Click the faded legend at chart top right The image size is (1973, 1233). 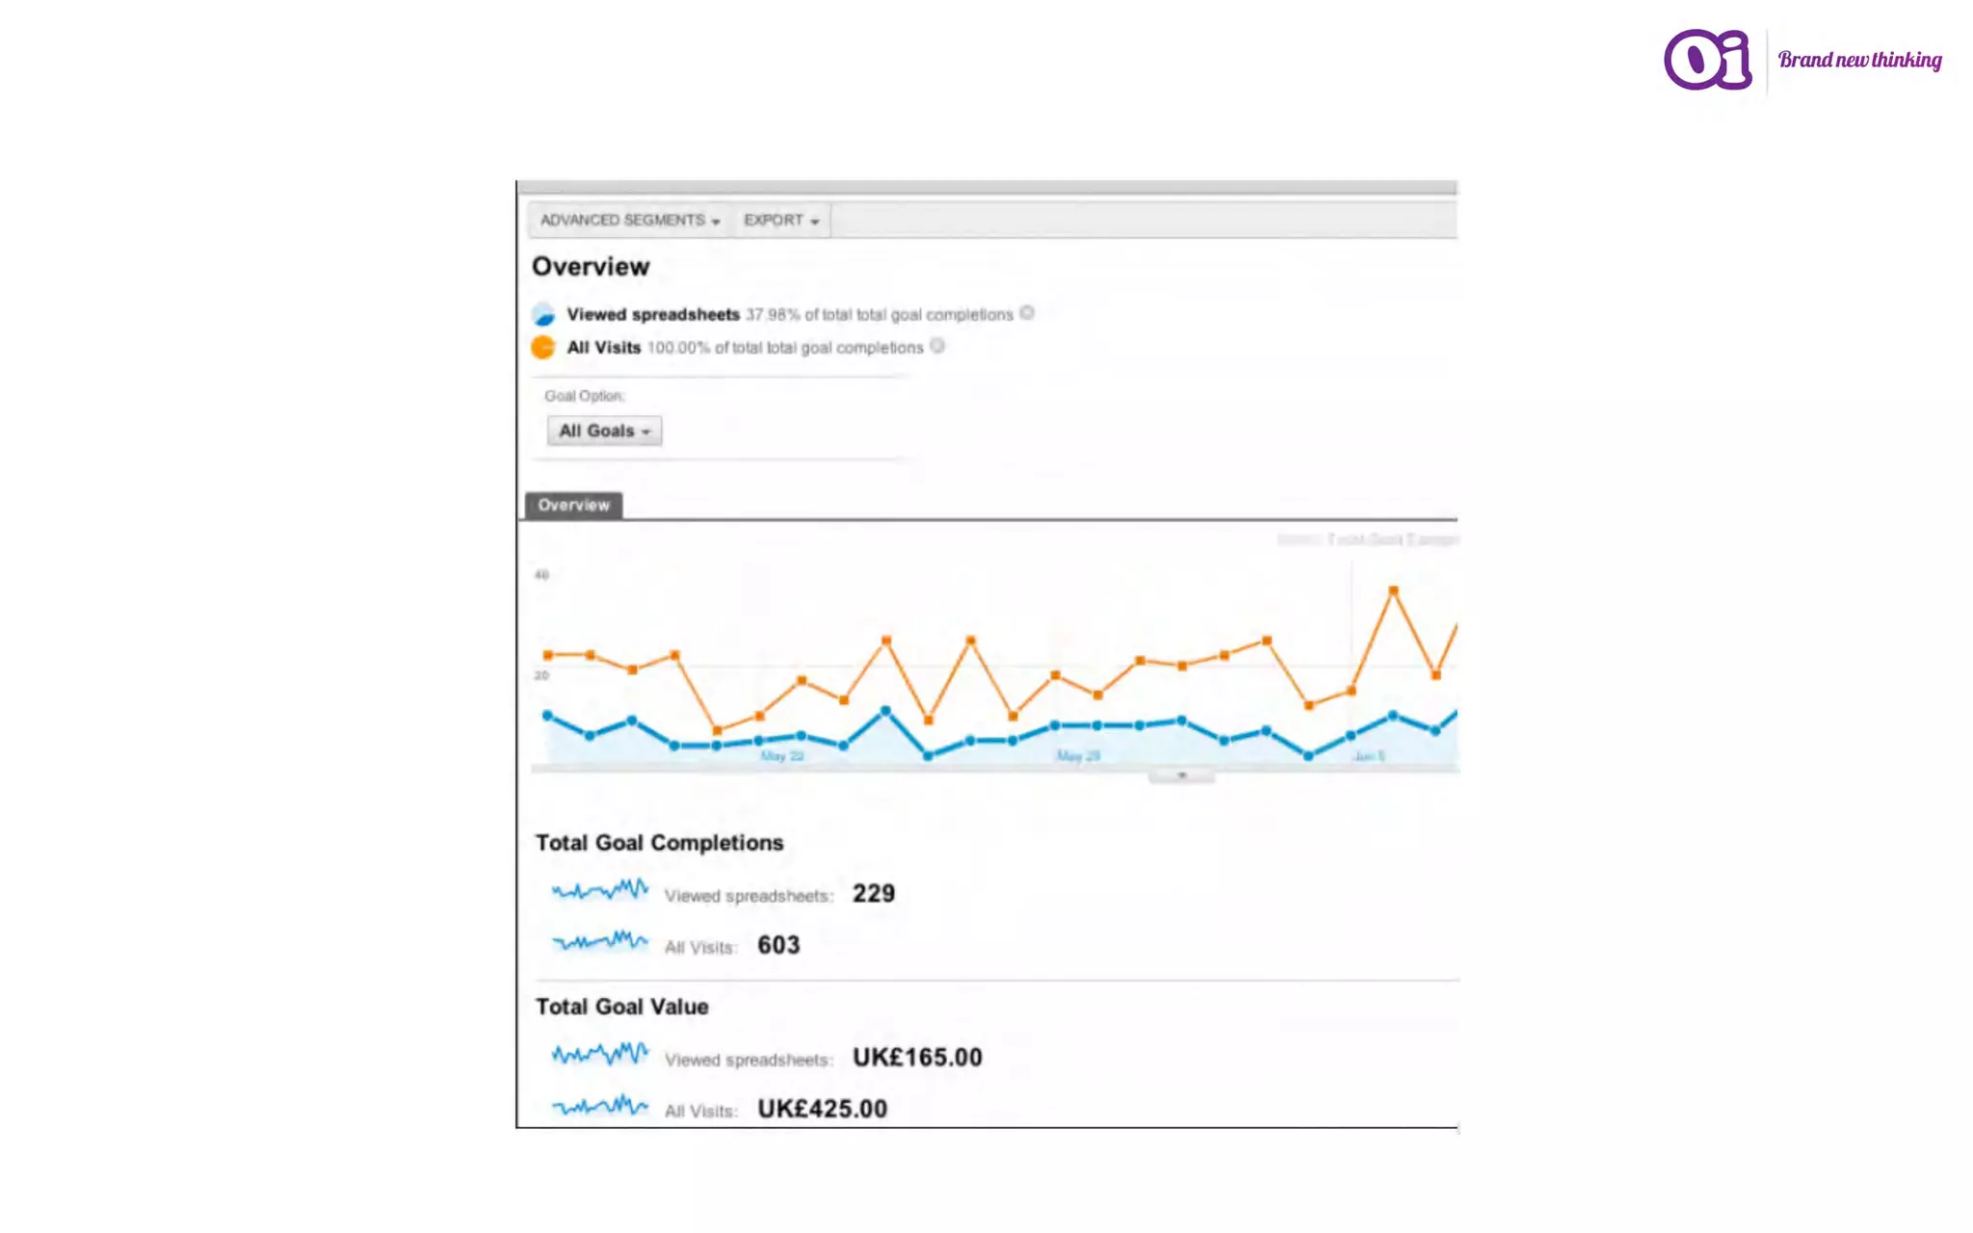coord(1368,539)
